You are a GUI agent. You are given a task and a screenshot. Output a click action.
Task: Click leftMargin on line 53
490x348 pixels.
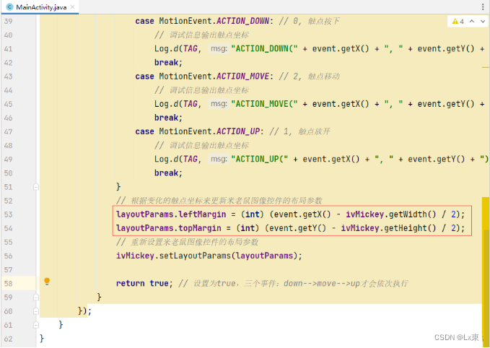point(202,214)
